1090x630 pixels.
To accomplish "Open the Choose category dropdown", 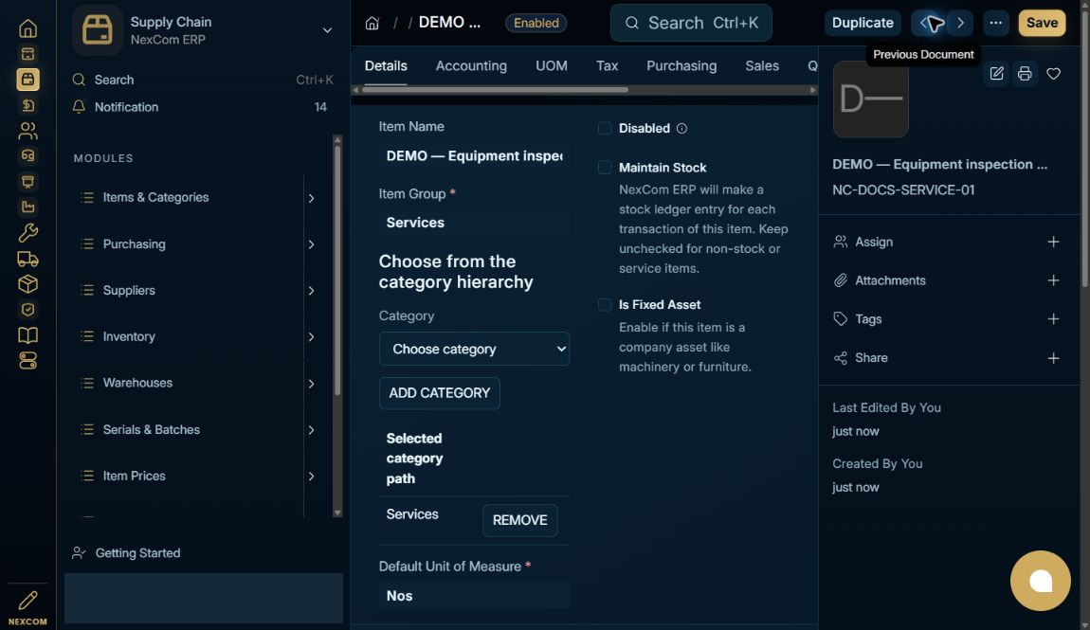I will [474, 349].
